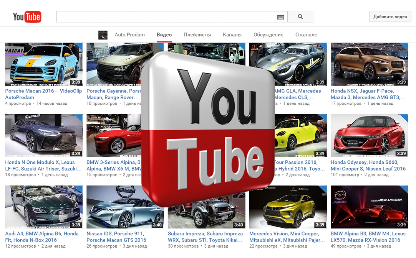This screenshot has width=416, height=258.
Task: Open link BMW Alpina B3, BMW M4, Lexus LX570
Action: point(368,237)
